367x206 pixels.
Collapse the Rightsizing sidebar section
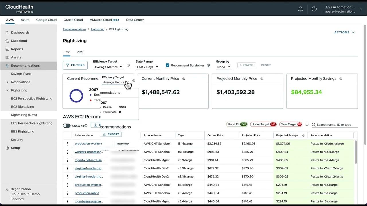pos(7,90)
